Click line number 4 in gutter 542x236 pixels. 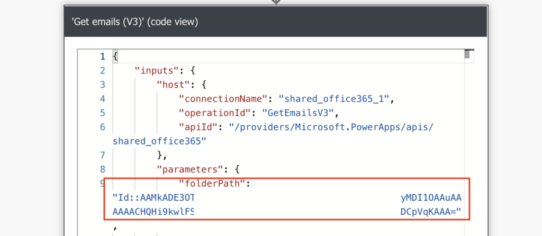102,99
